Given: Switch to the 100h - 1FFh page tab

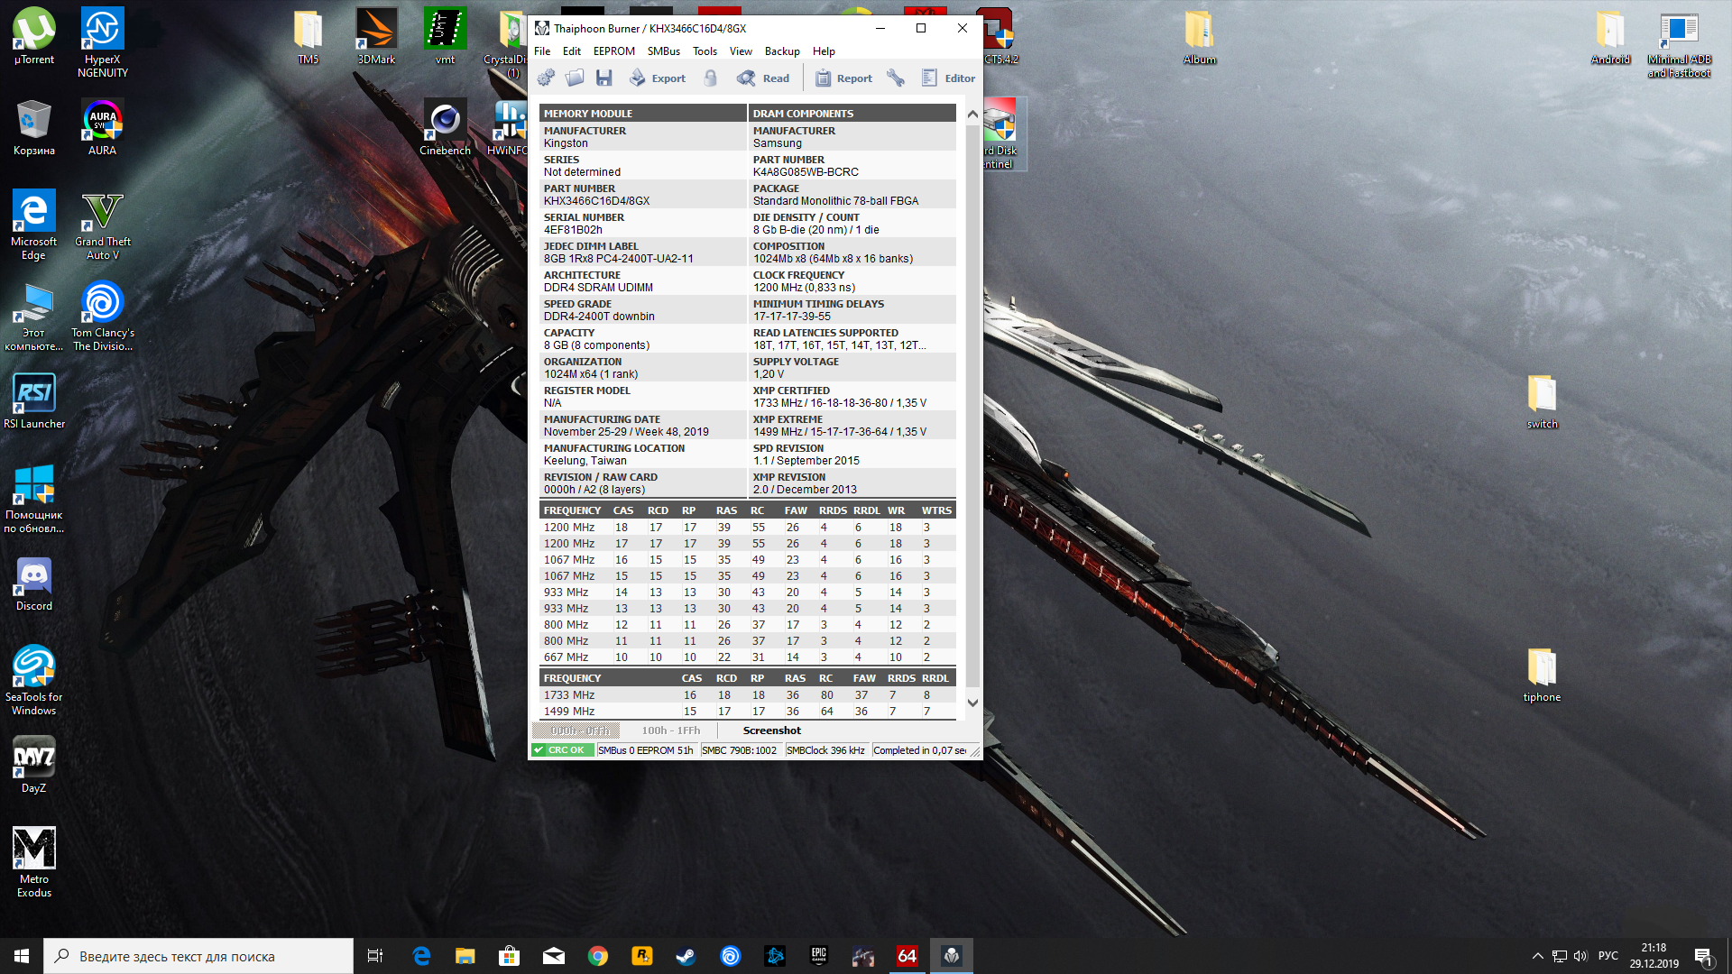Looking at the screenshot, I should click(x=670, y=730).
